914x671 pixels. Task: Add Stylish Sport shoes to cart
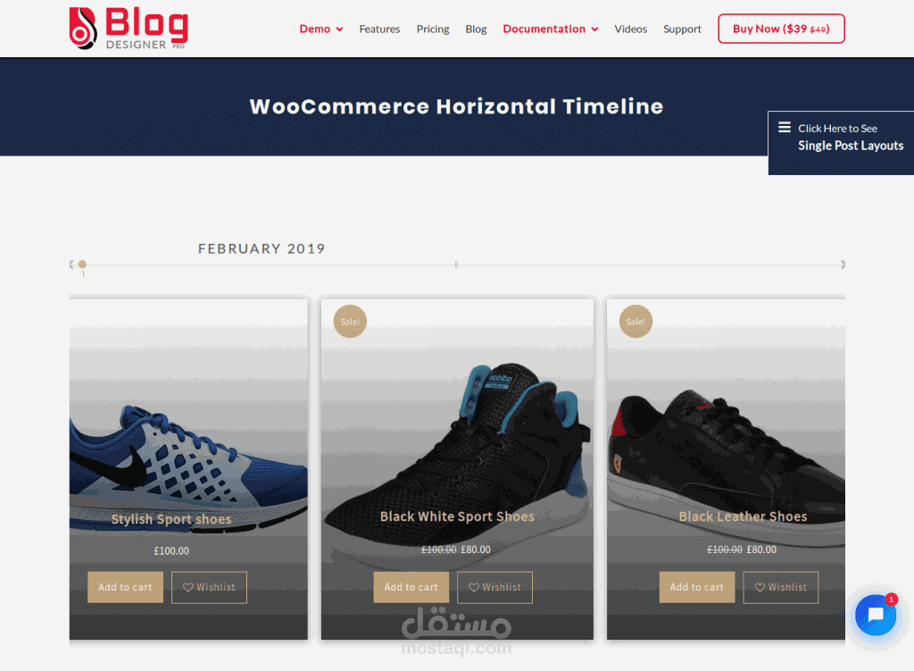(125, 587)
